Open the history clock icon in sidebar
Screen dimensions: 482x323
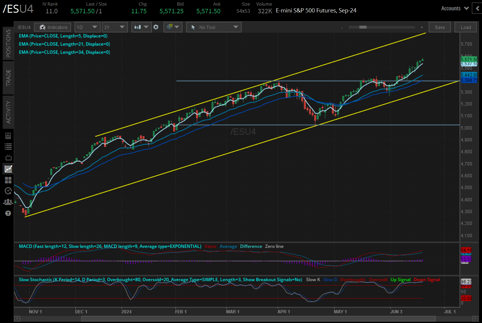[8, 191]
